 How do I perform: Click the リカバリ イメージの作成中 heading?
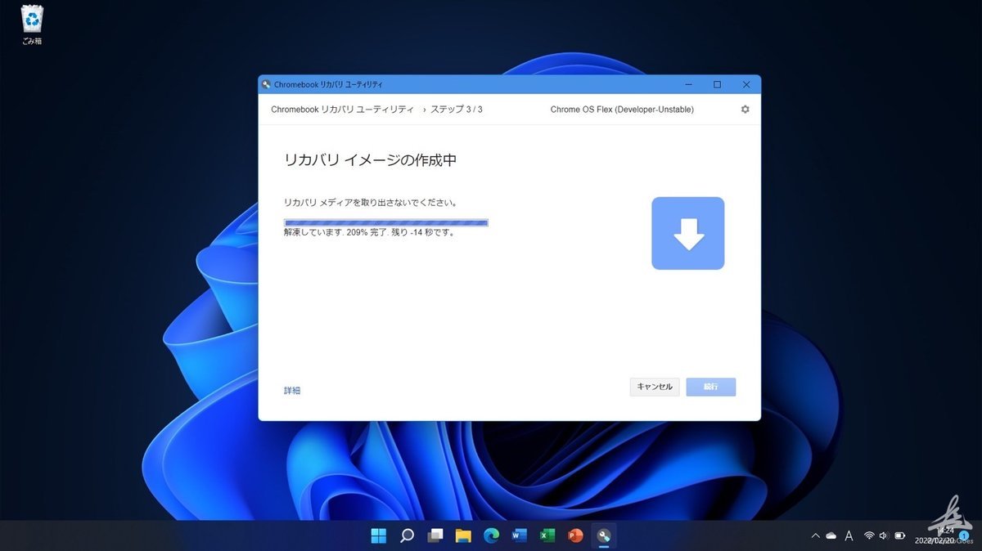(370, 160)
